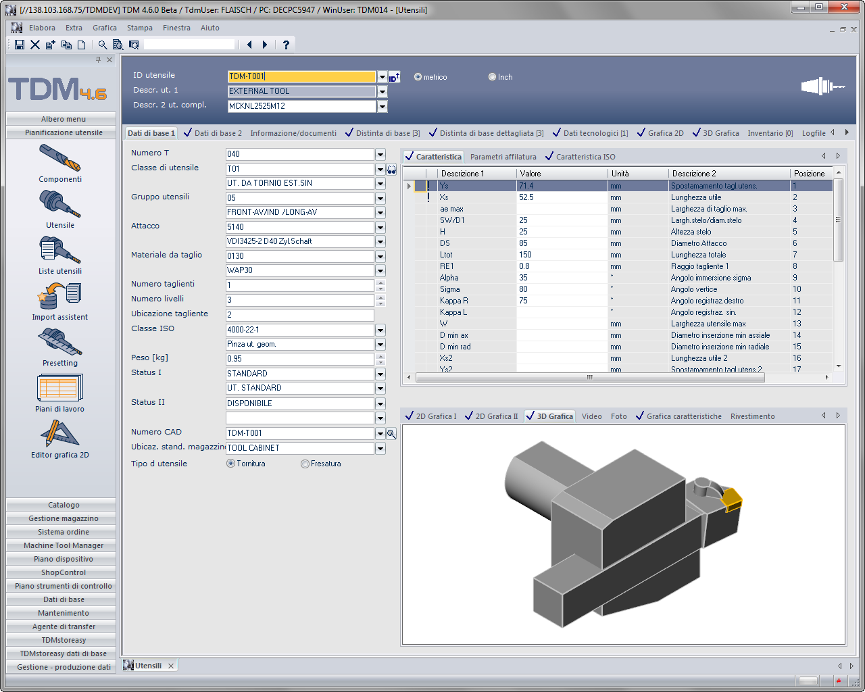Expand Materiale da taglio 0130 dropdown

pos(380,257)
